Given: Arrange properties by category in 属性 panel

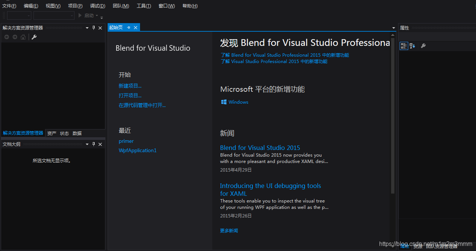Looking at the screenshot, I should [404, 46].
